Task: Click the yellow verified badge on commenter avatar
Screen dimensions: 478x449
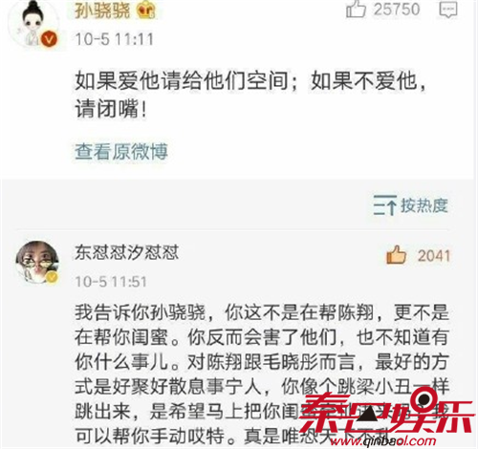Action: [x=53, y=277]
